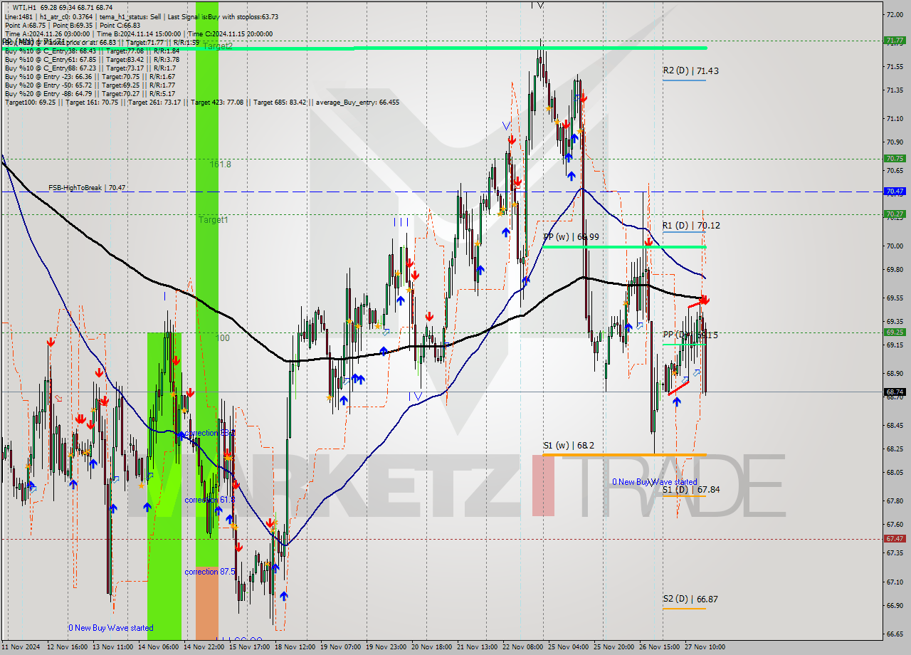Click the correction 87.5 label
The image size is (911, 655).
209,572
